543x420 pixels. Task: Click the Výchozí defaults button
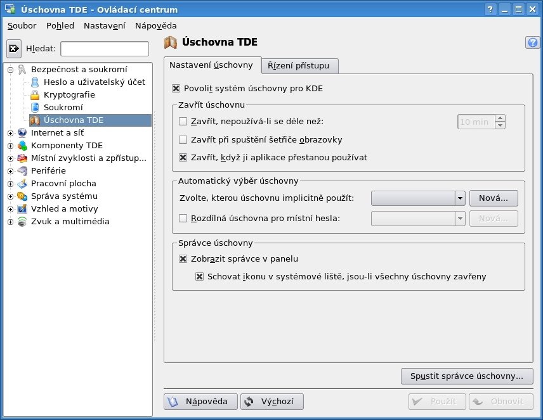click(272, 402)
